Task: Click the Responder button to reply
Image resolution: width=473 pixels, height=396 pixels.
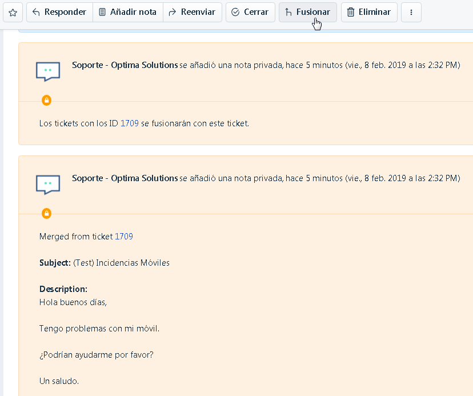Action: click(x=59, y=12)
